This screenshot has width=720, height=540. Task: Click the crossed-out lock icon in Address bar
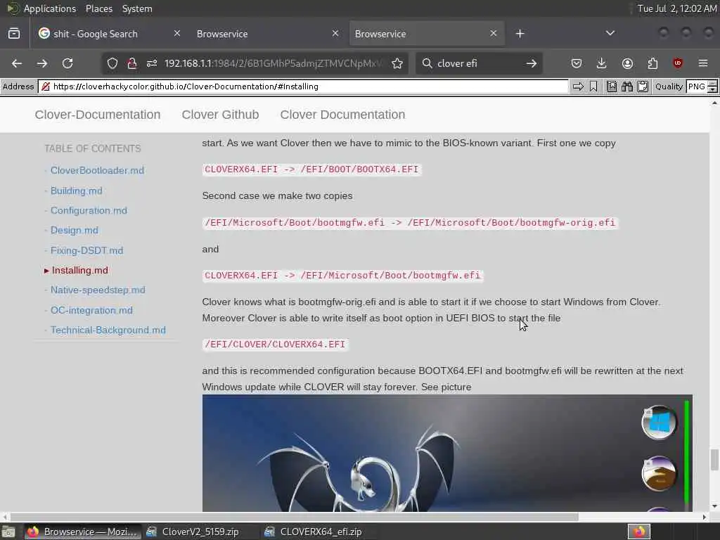[46, 86]
